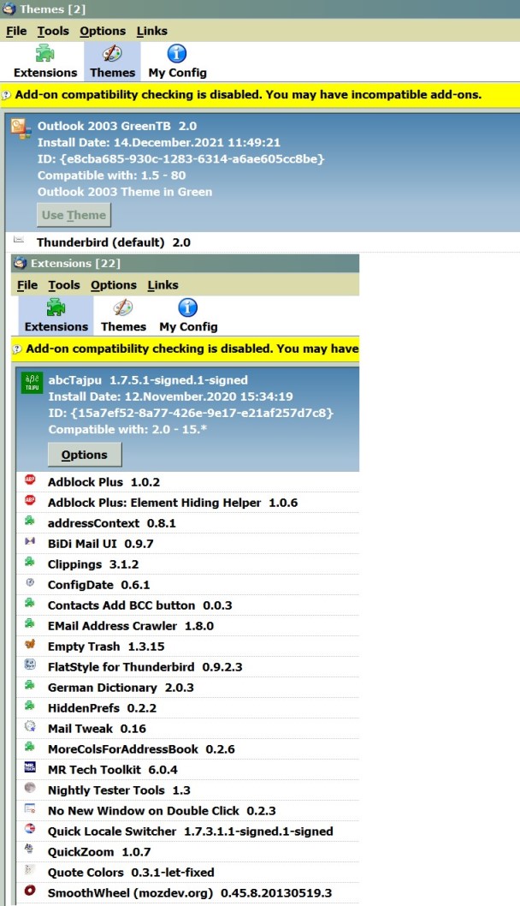The width and height of the screenshot is (520, 906).
Task: Select Outlook 2003 GreenTB 2.0 title
Action: [117, 126]
